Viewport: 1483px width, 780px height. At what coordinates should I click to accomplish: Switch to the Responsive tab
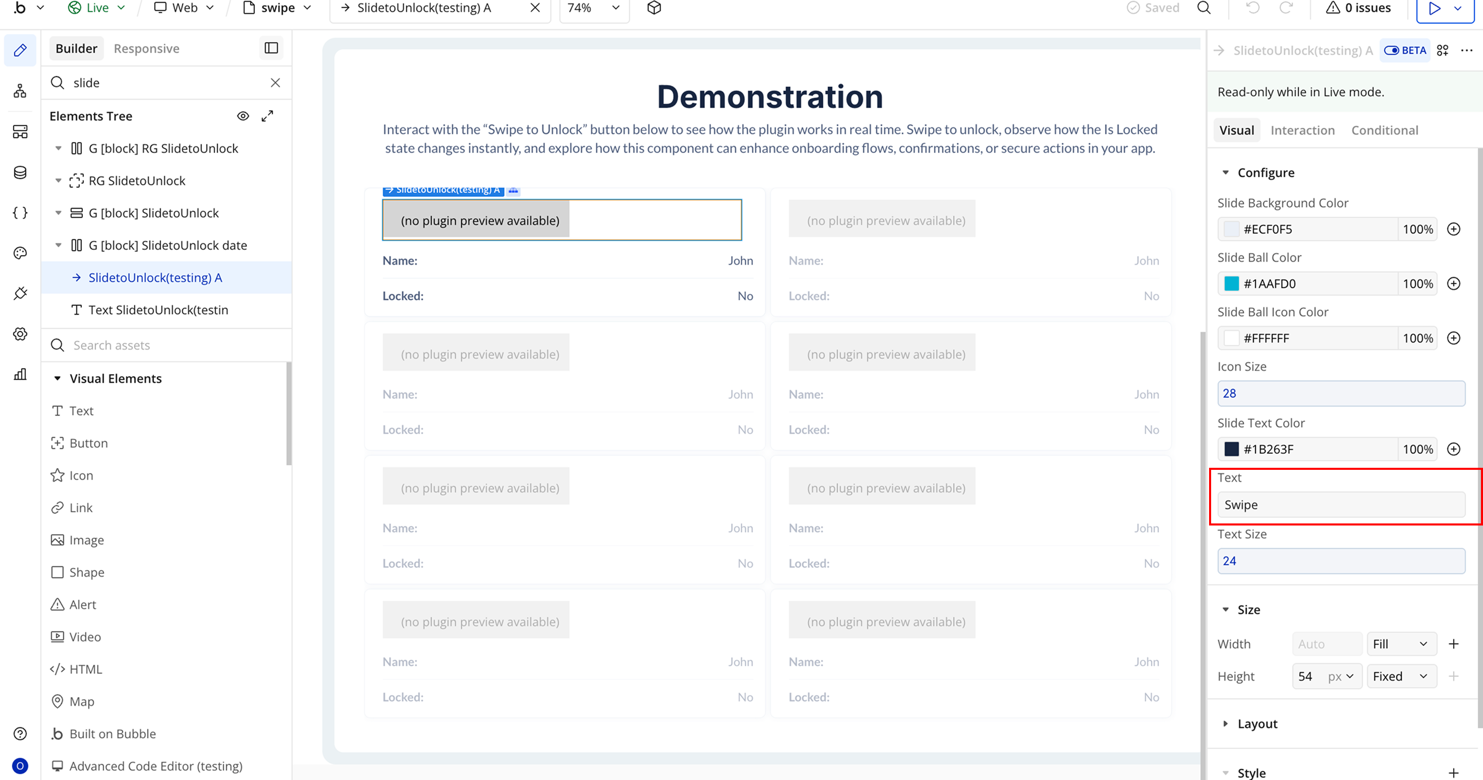(146, 48)
